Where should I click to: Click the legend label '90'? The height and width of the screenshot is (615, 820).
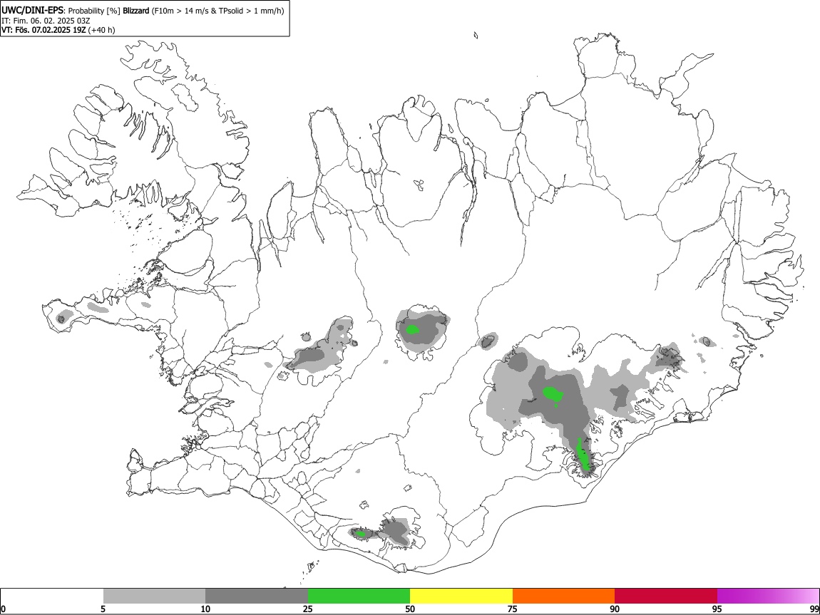(615, 609)
